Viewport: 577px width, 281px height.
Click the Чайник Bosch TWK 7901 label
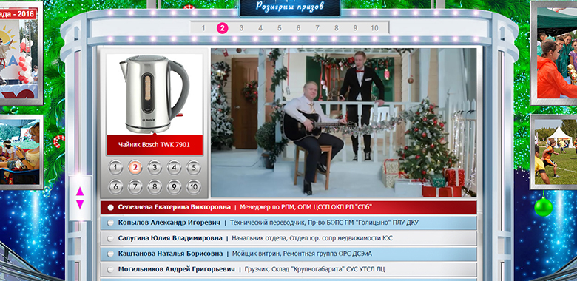[154, 145]
